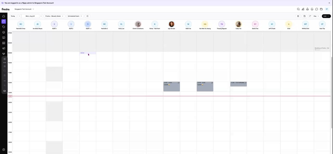Screen dimensions: 333x154
Task: Open the wallet icon in top bar
Action: click(321, 9)
